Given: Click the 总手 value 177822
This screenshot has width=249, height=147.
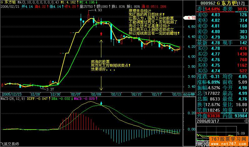Looking at the screenshot, I should coord(213,93).
